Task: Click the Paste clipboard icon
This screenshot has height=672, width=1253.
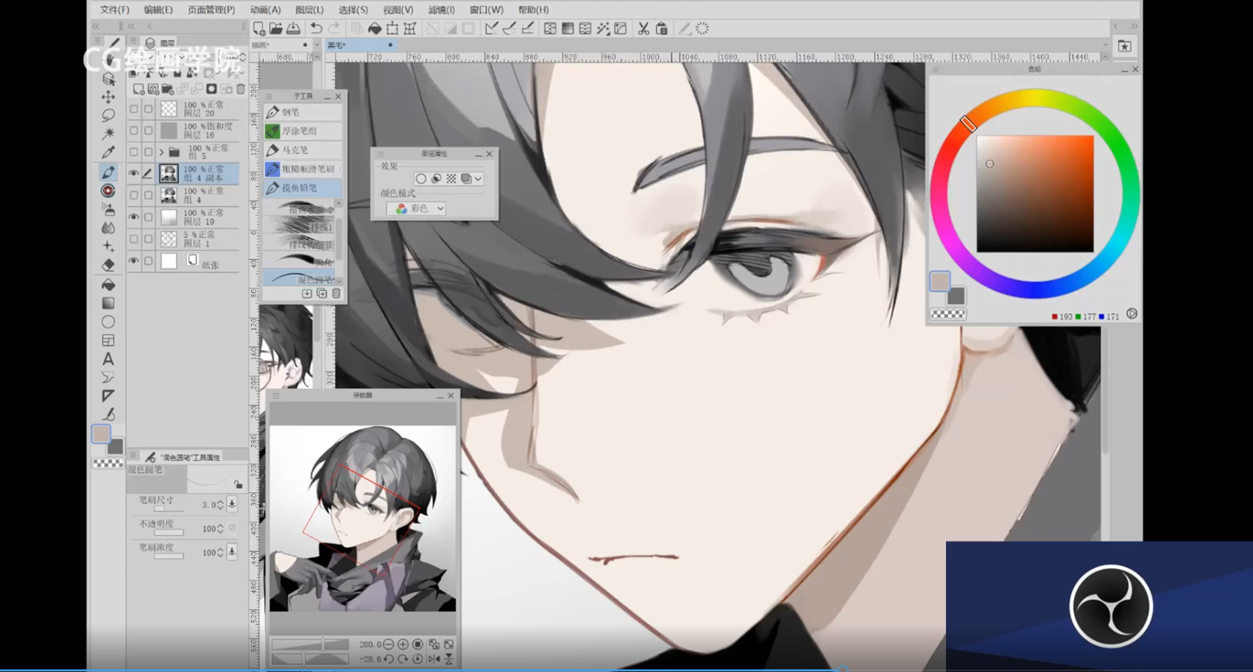Action: pyautogui.click(x=661, y=29)
